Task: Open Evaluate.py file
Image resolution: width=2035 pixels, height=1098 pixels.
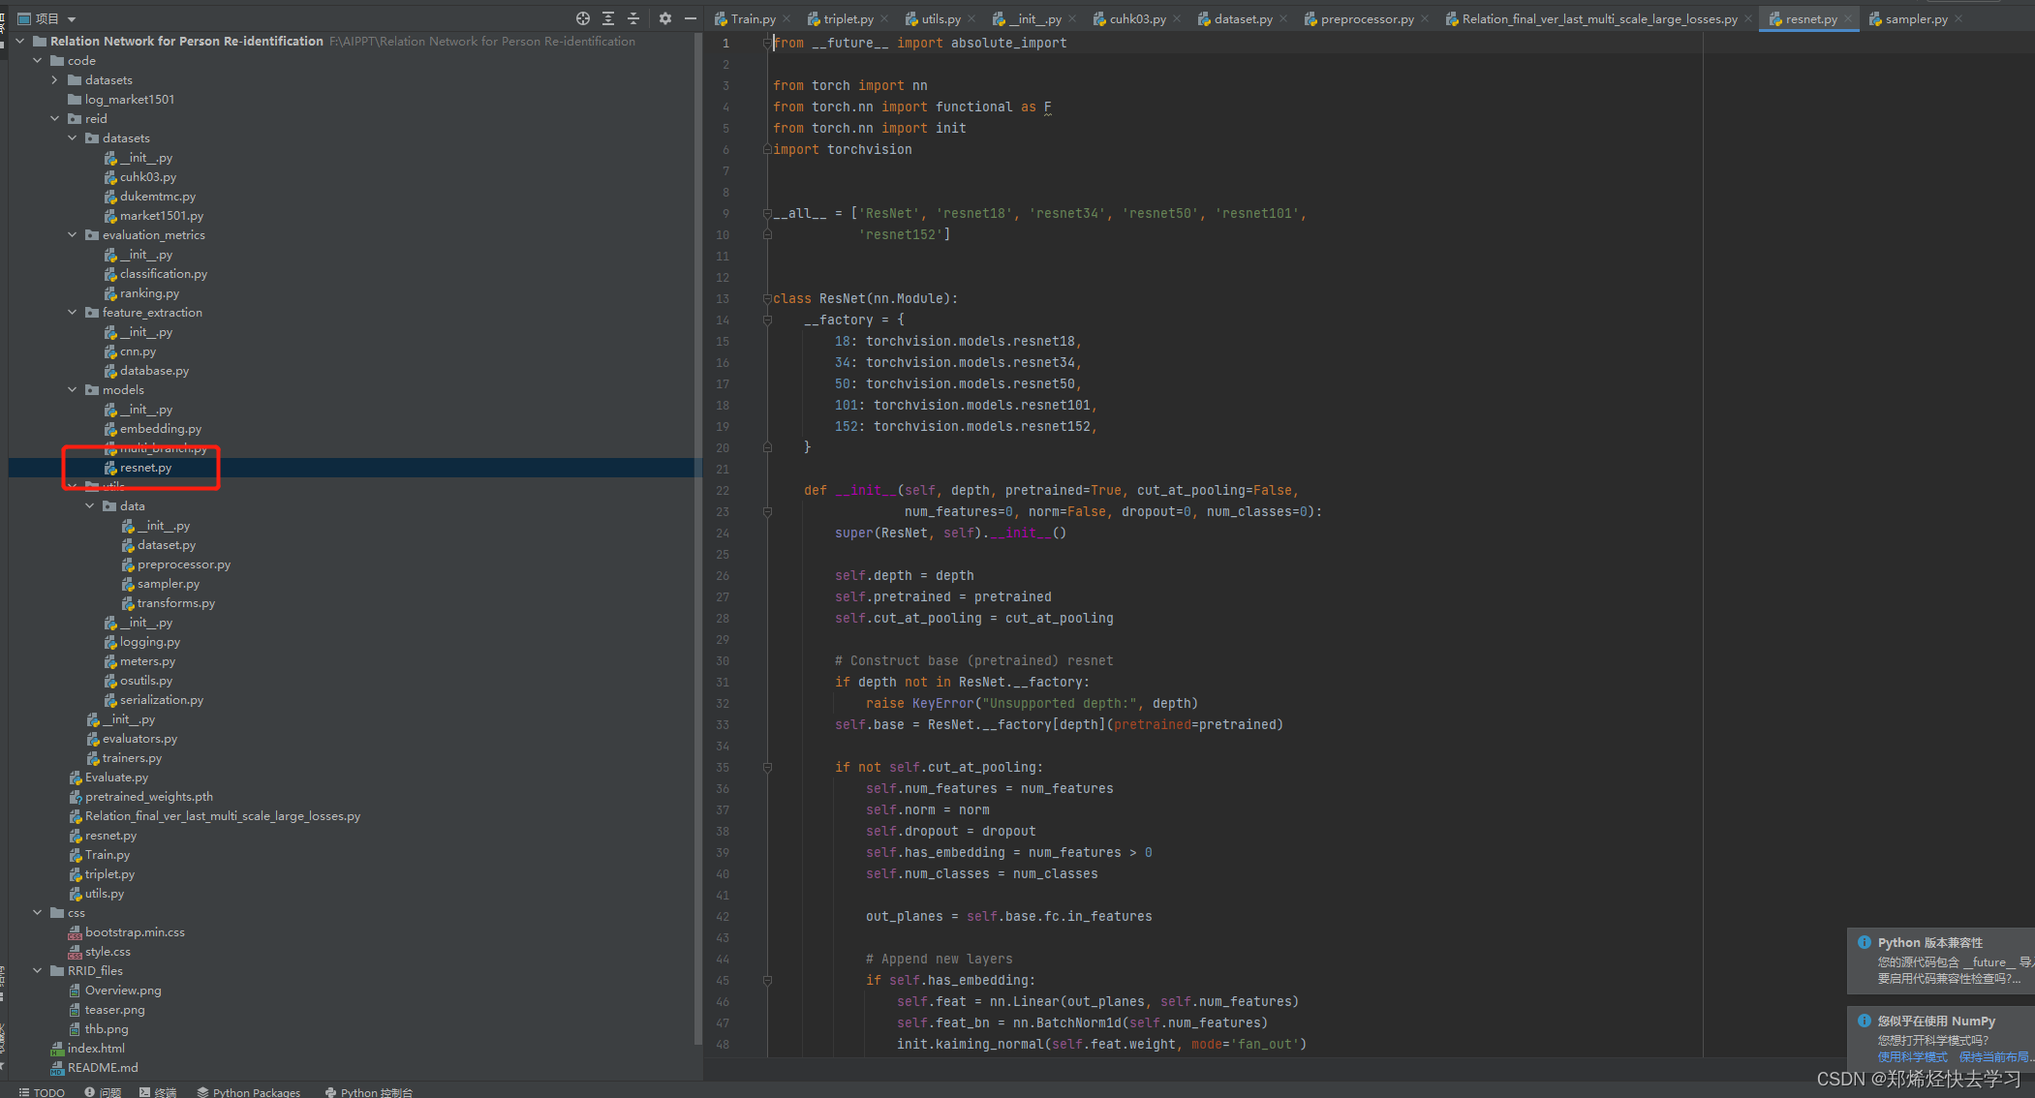Action: pyautogui.click(x=116, y=777)
